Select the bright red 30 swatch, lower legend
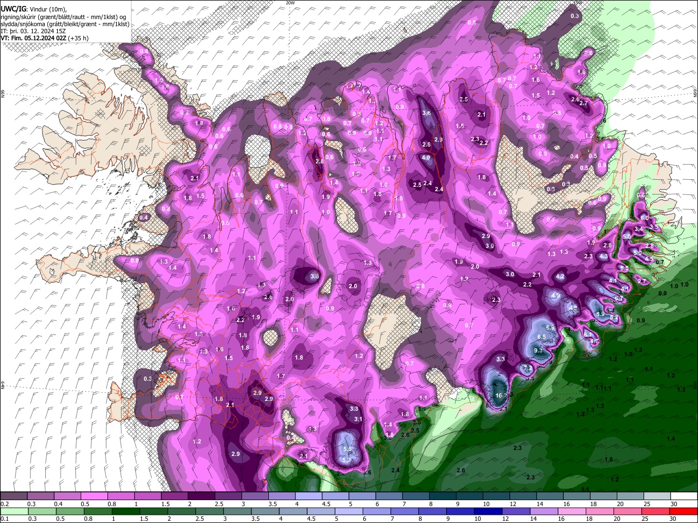The width and height of the screenshot is (698, 523). (683, 511)
